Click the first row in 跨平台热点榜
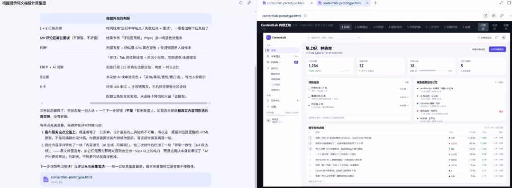This screenshot has height=188, width=512. tap(406, 137)
